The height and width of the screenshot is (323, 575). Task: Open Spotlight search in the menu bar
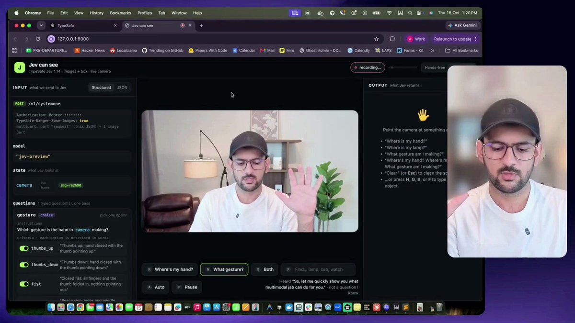(x=410, y=13)
